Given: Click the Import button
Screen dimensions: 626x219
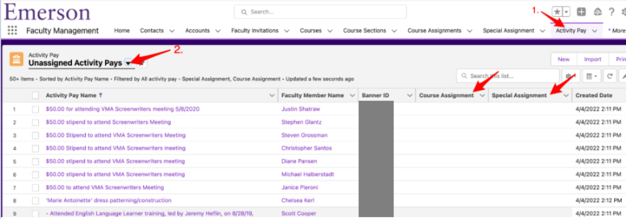Looking at the screenshot, I should point(593,59).
